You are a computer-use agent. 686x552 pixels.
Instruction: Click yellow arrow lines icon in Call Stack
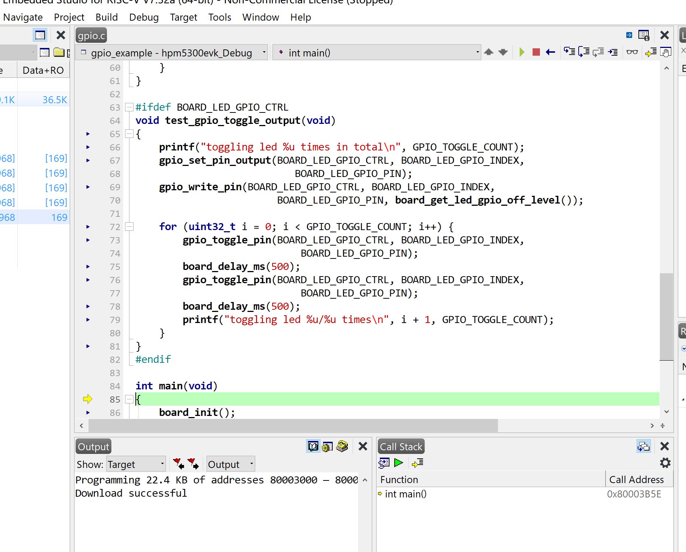[x=418, y=462]
